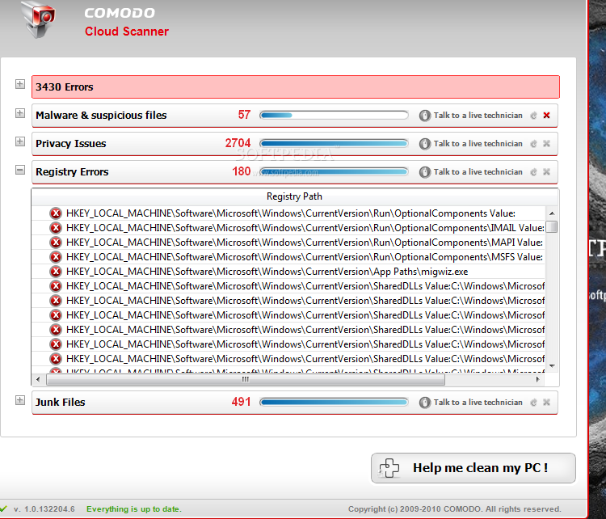
Task: Click the Comodo Cloud Scanner camera logo
Action: [38, 19]
